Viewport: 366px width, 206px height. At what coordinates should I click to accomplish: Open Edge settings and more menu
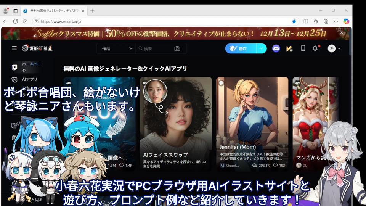pos(336,21)
